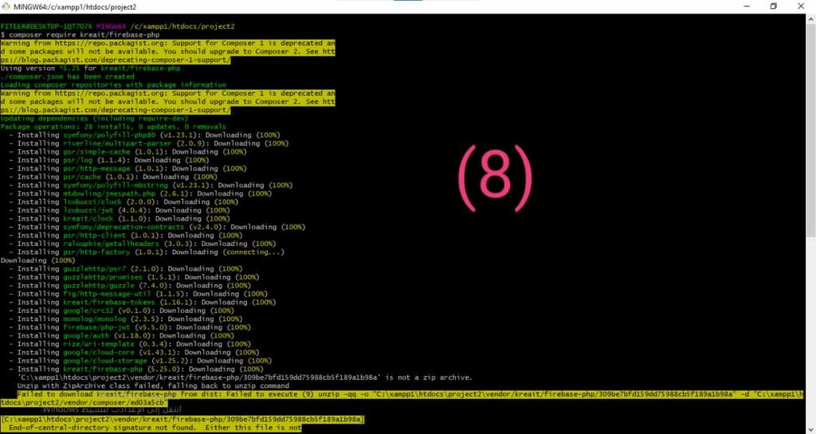This screenshot has width=816, height=434.
Task: Click the kreait/clock install line
Action: (120, 218)
